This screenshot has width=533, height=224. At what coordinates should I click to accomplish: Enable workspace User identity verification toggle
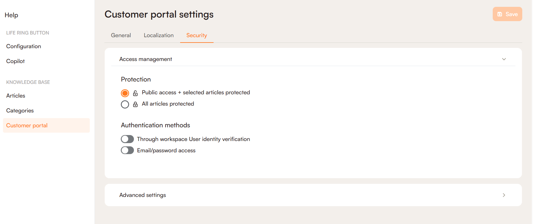[127, 139]
